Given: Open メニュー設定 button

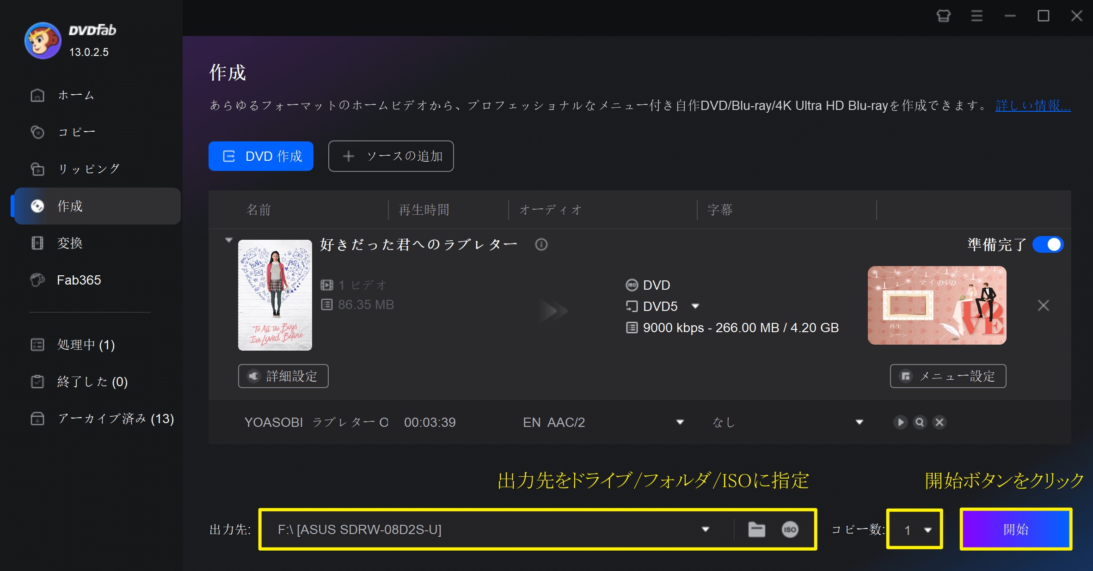Looking at the screenshot, I should pos(948,376).
